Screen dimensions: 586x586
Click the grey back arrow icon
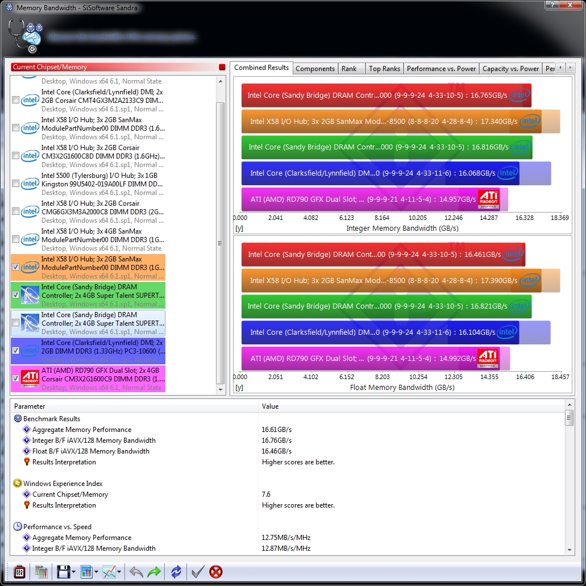[x=136, y=572]
